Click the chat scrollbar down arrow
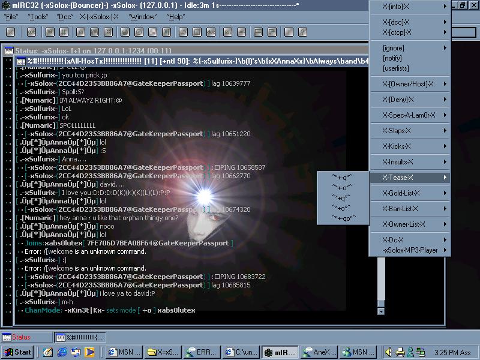Image resolution: width=480 pixels, height=360 pixels. tap(380, 311)
